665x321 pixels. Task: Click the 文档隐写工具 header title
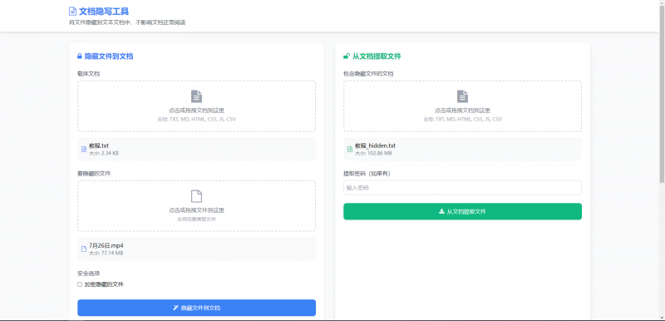pyautogui.click(x=104, y=12)
